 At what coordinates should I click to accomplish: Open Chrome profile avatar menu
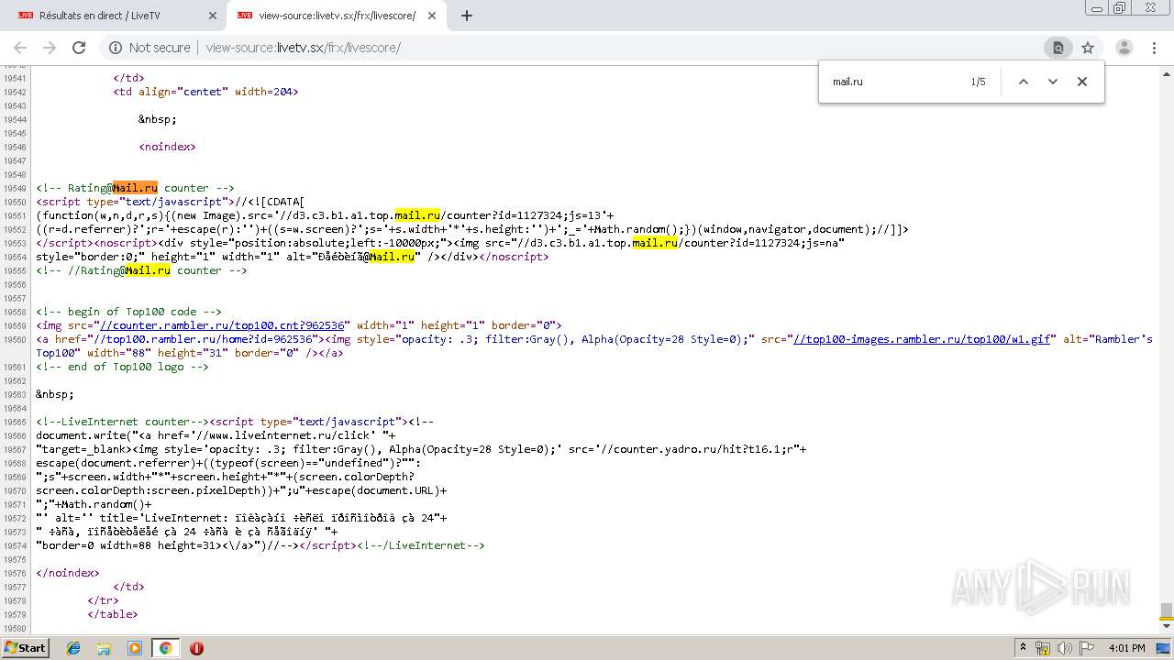(x=1124, y=48)
